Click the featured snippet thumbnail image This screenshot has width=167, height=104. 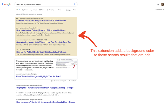coord(67,64)
